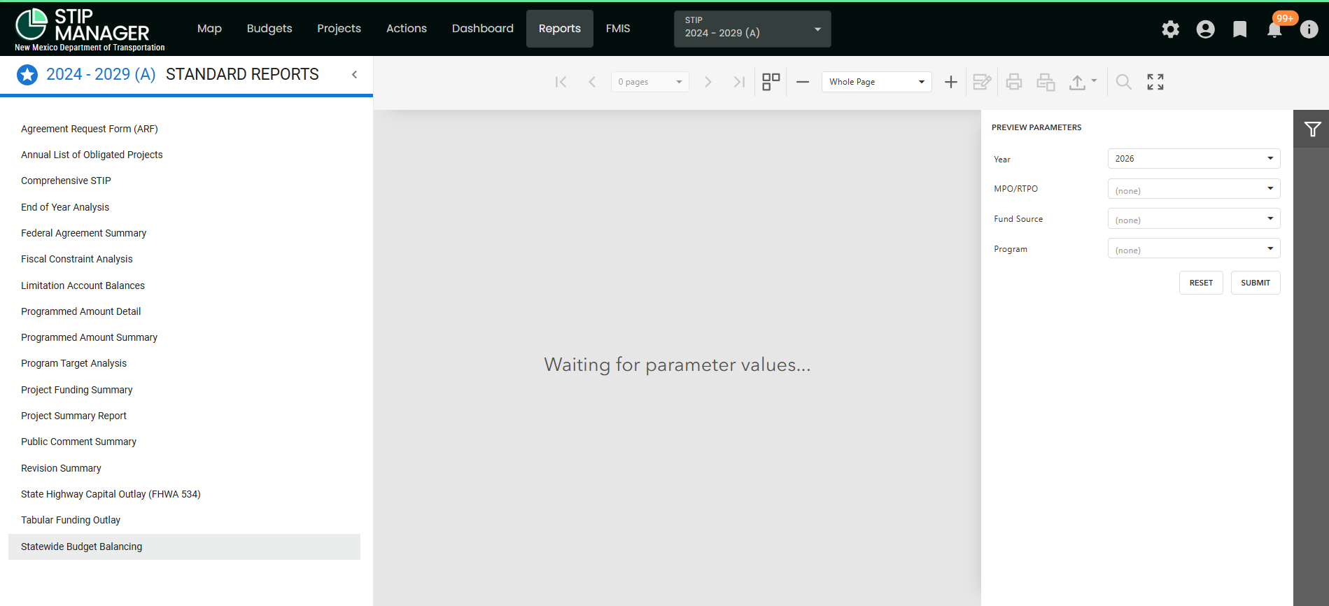Toggle full screen viewer mode
This screenshot has height=606, width=1329.
[x=1155, y=82]
